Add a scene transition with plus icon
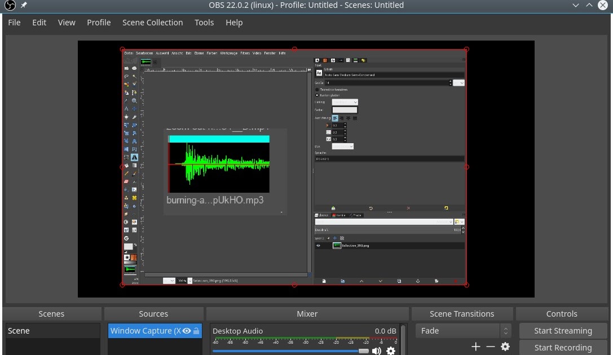 click(475, 347)
